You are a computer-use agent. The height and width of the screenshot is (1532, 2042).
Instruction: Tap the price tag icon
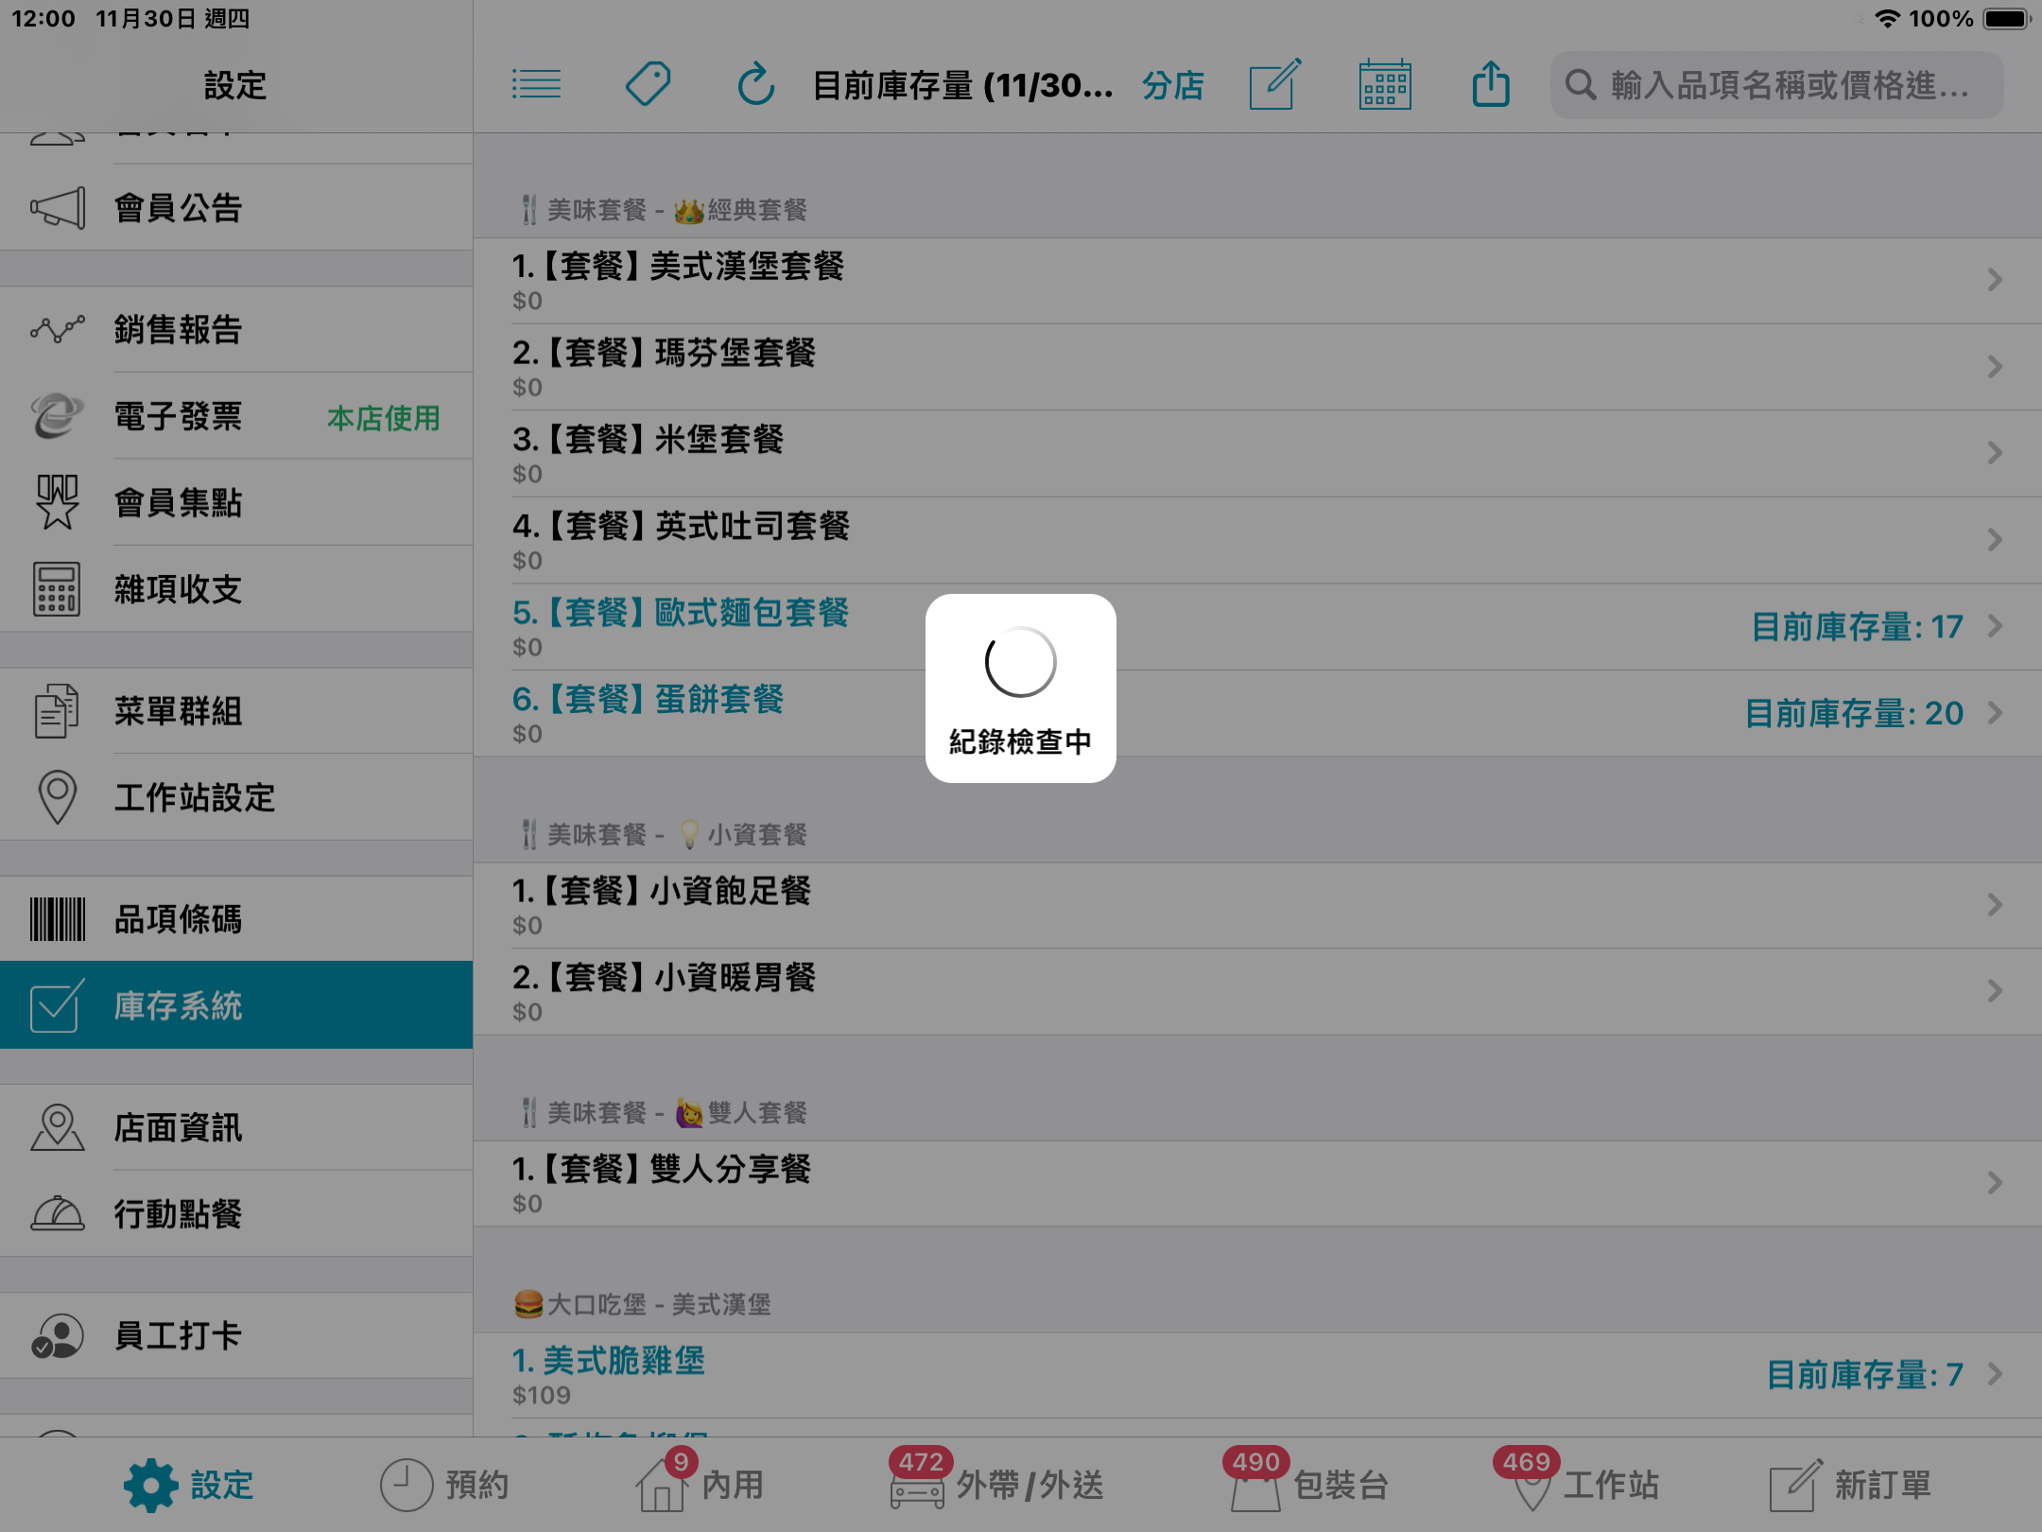click(x=648, y=85)
